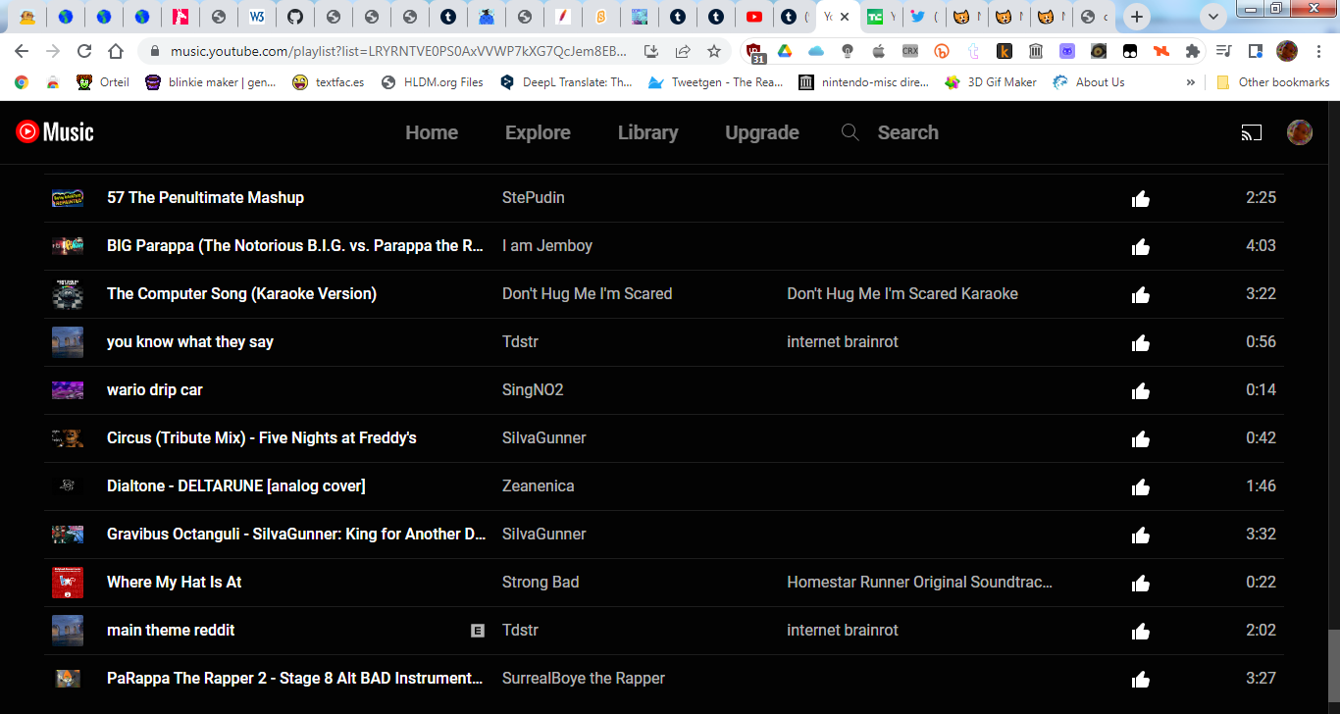
Task: Open internet brainrot album for main theme reddit
Action: pyautogui.click(x=843, y=630)
